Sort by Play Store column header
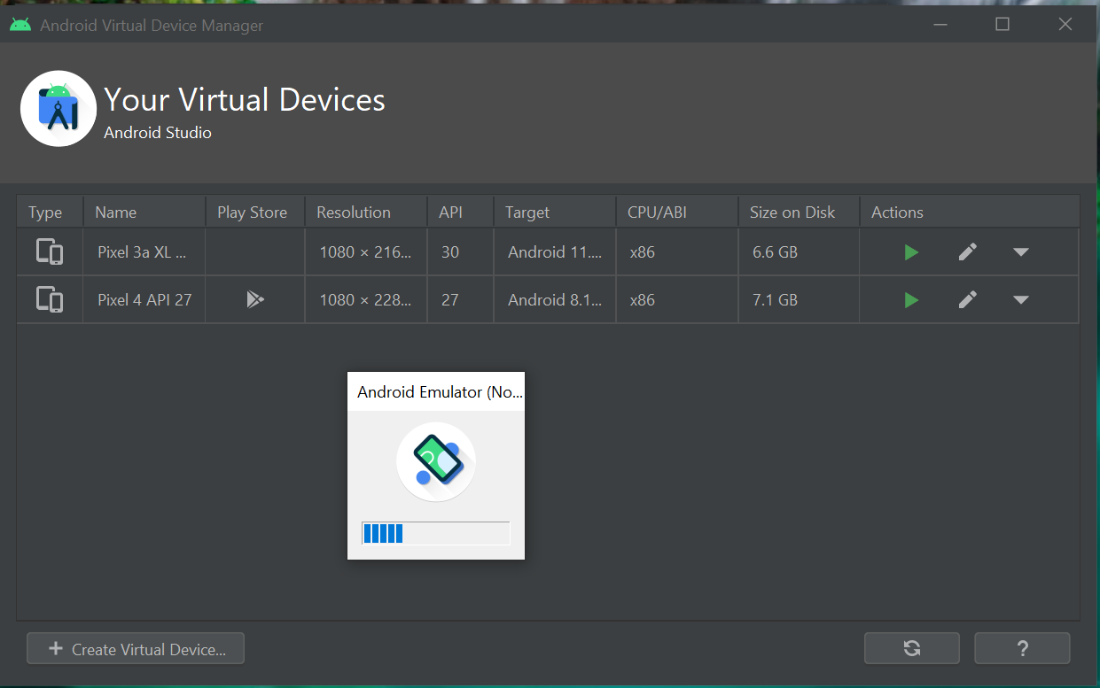 pyautogui.click(x=255, y=213)
